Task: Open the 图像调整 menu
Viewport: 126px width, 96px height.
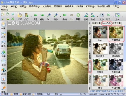Action: 34,6
